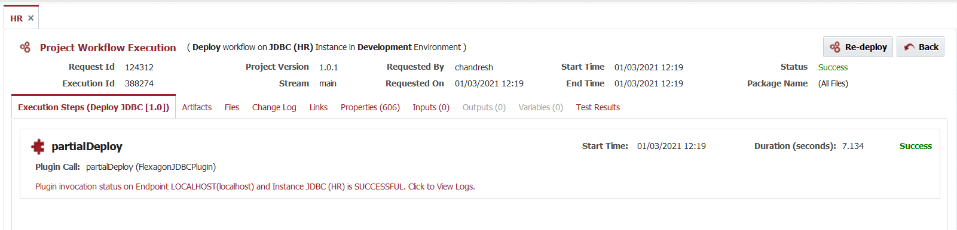Click the partialDeploy step Success status
Screen dimensions: 957x230
(916, 146)
